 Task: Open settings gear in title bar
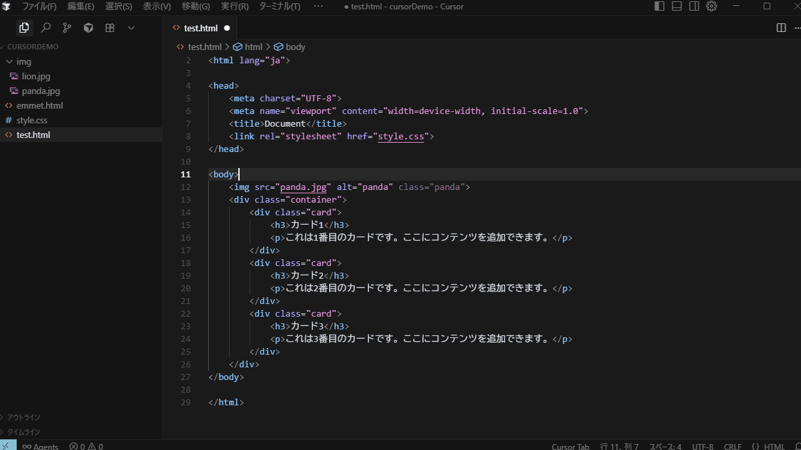[x=712, y=6]
